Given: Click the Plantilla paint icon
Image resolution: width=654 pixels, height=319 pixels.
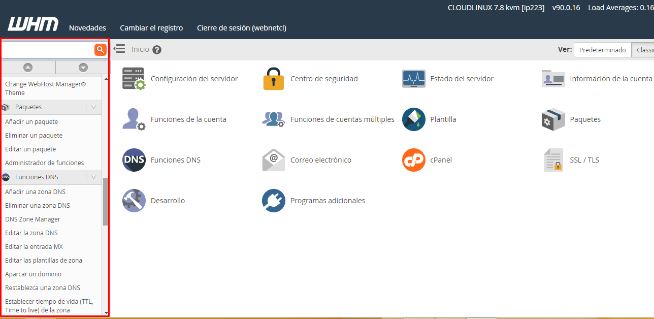Looking at the screenshot, I should 413,119.
